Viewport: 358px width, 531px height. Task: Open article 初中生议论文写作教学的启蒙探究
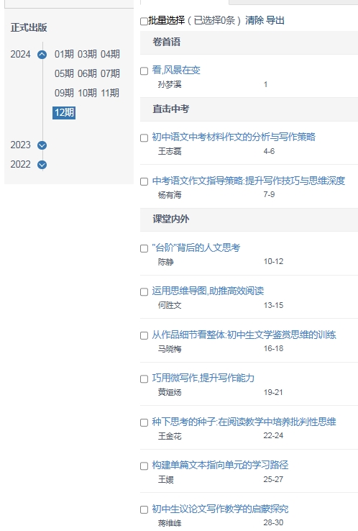(x=220, y=509)
